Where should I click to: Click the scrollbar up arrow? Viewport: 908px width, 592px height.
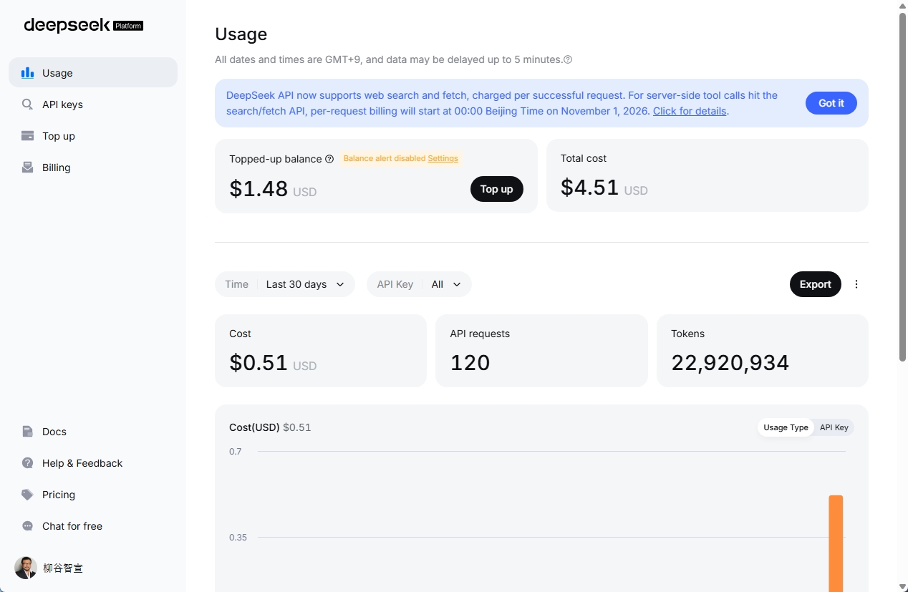point(902,6)
